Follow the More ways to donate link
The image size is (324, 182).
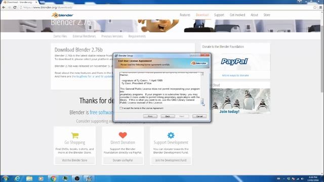tap(235, 75)
